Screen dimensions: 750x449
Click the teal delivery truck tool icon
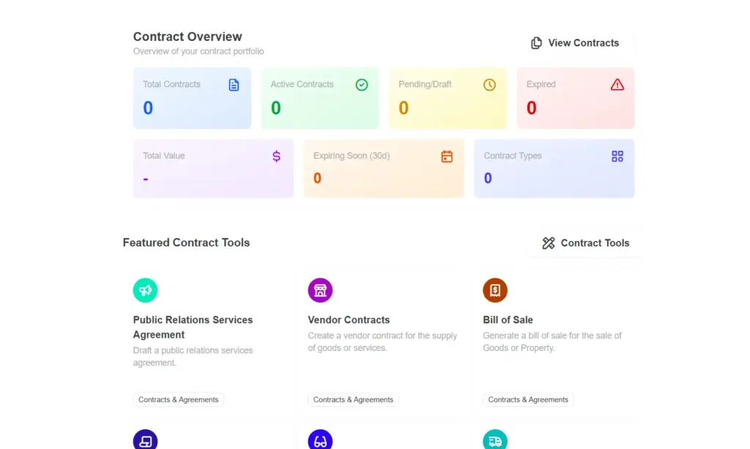tap(495, 439)
